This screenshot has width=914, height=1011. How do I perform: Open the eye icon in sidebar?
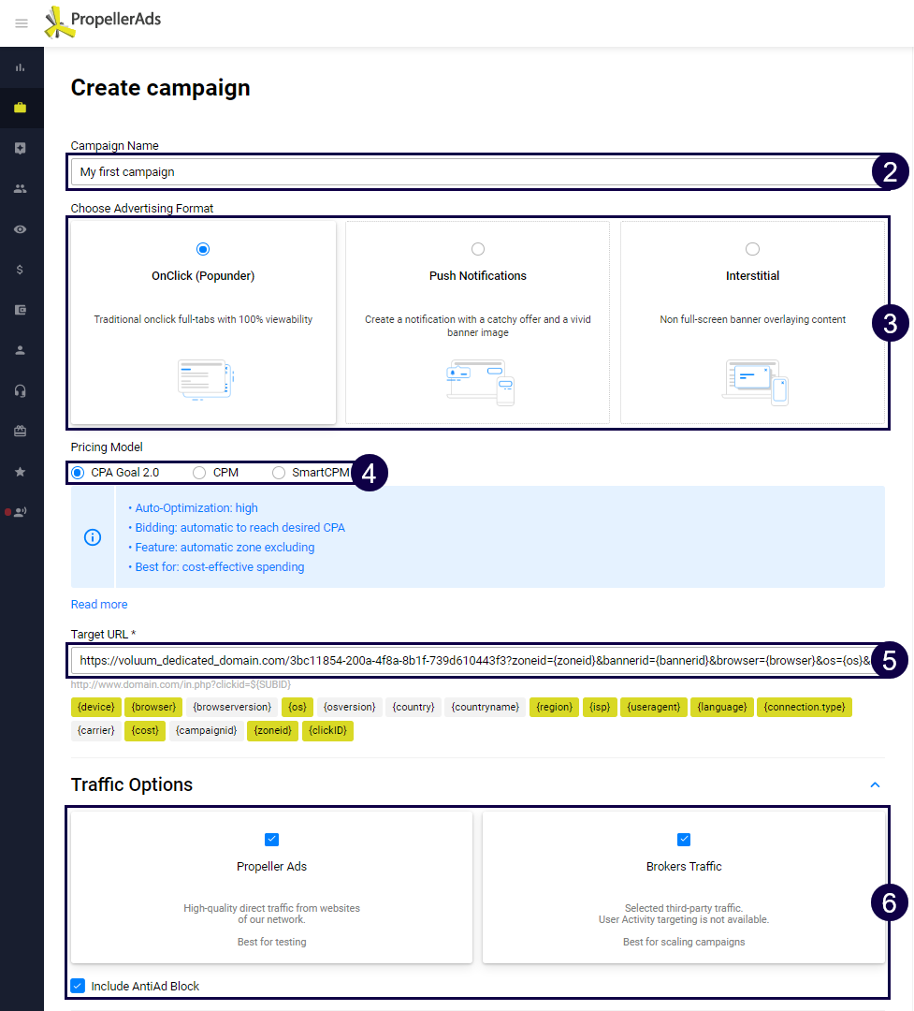pos(21,229)
